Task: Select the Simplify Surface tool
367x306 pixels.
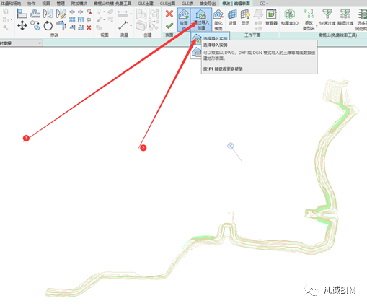Action: [x=218, y=19]
